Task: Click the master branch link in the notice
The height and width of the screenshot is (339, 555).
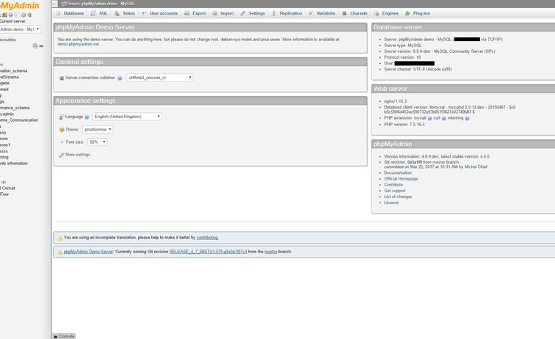Action: pyautogui.click(x=271, y=252)
